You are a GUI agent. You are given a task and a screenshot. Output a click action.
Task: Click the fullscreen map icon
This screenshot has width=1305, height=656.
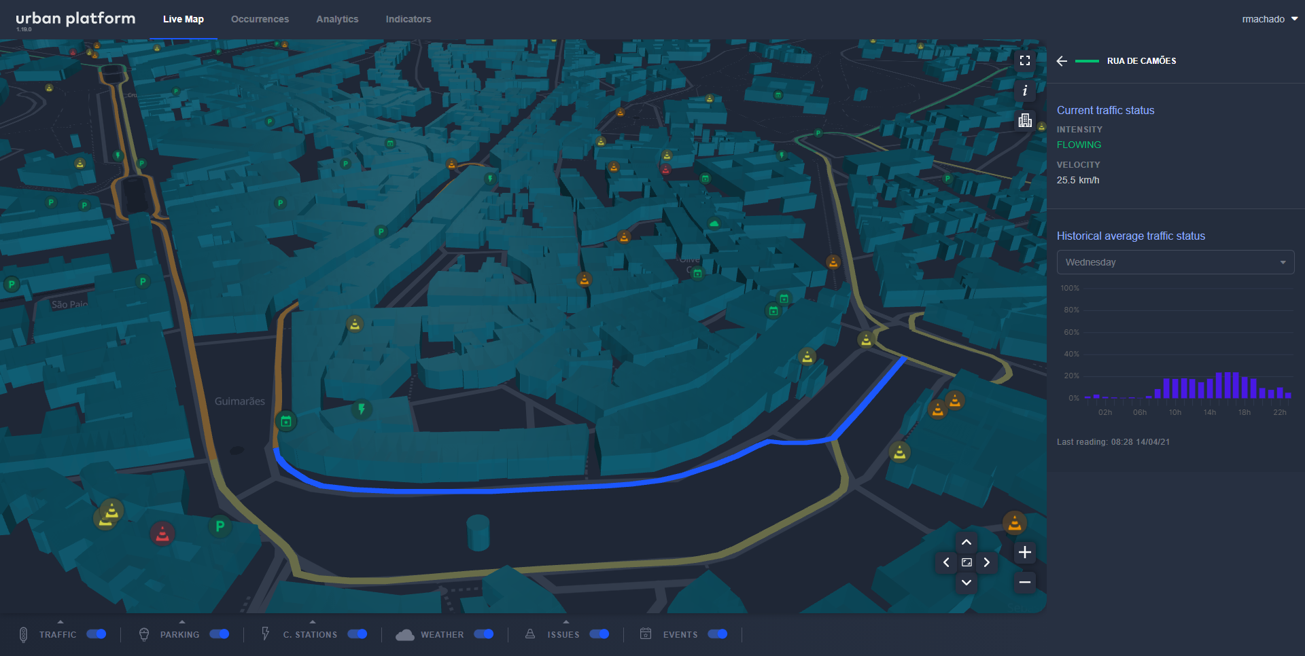pyautogui.click(x=1025, y=60)
